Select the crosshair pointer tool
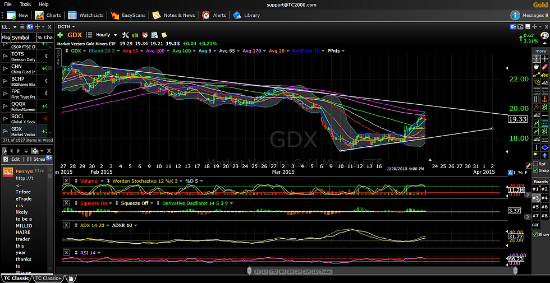The height and width of the screenshot is (283, 550). [544, 58]
